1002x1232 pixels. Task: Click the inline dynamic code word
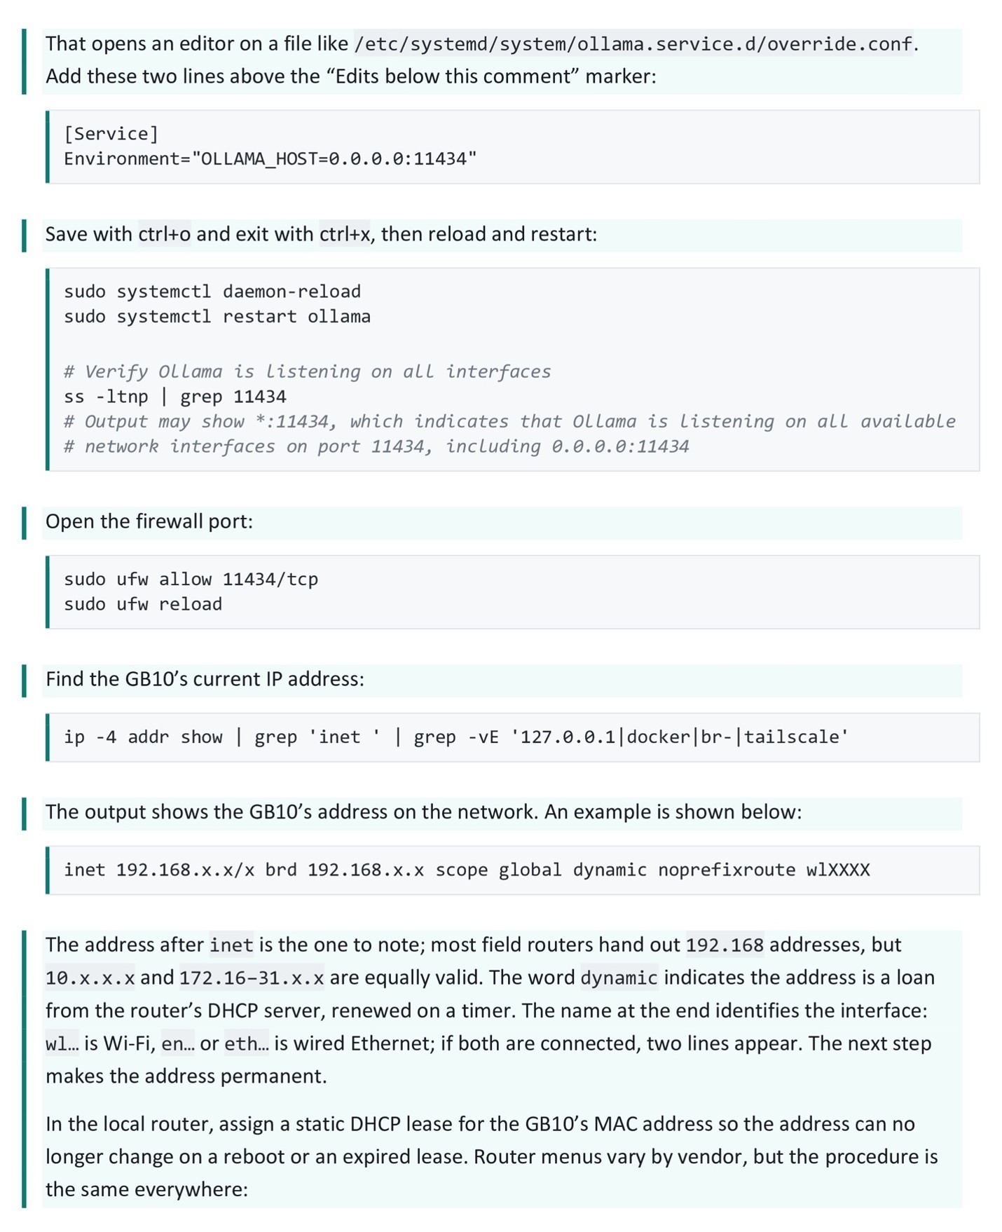pos(619,978)
